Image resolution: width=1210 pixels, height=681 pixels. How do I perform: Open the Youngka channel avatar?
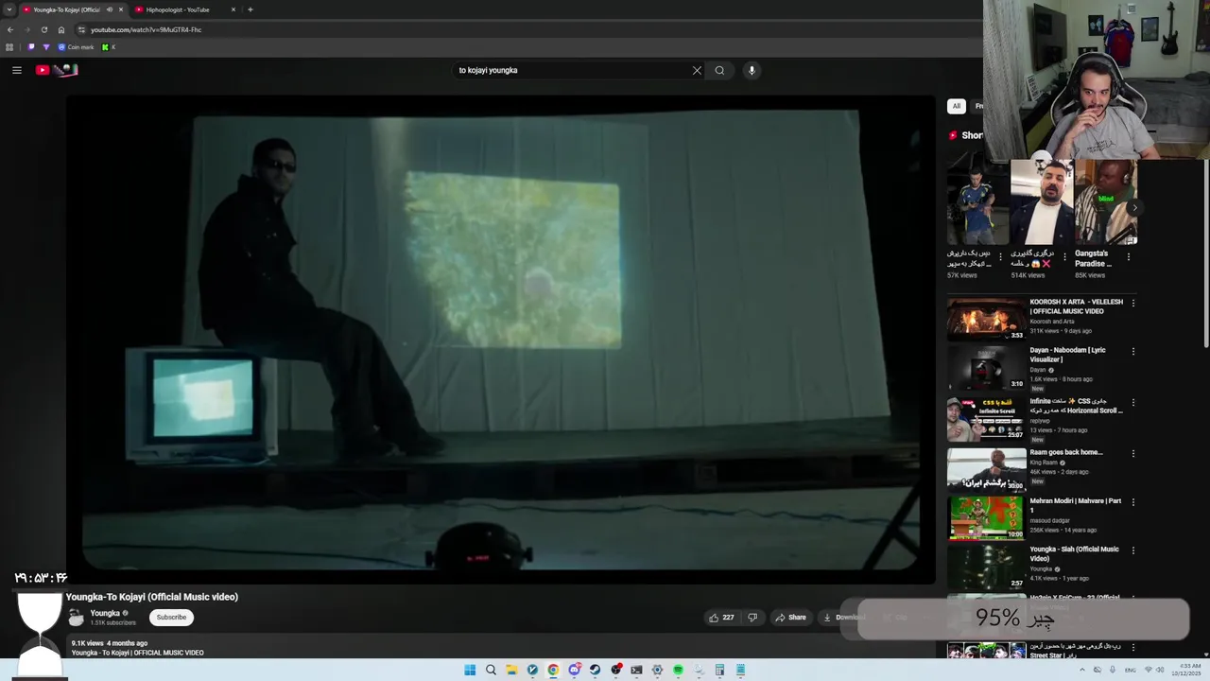(77, 618)
